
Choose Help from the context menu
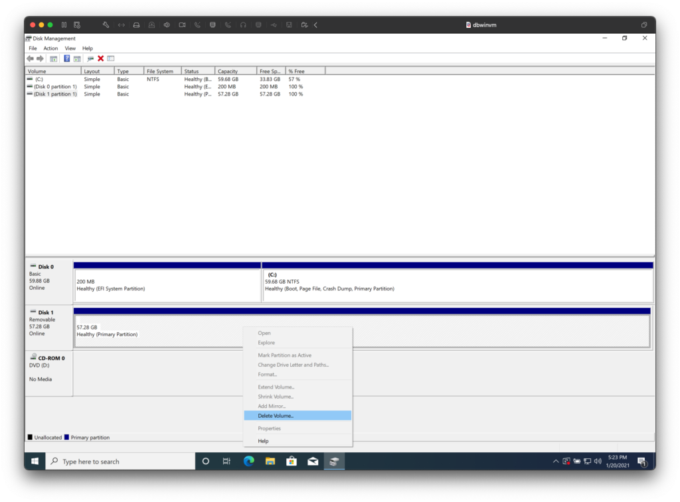pyautogui.click(x=264, y=441)
